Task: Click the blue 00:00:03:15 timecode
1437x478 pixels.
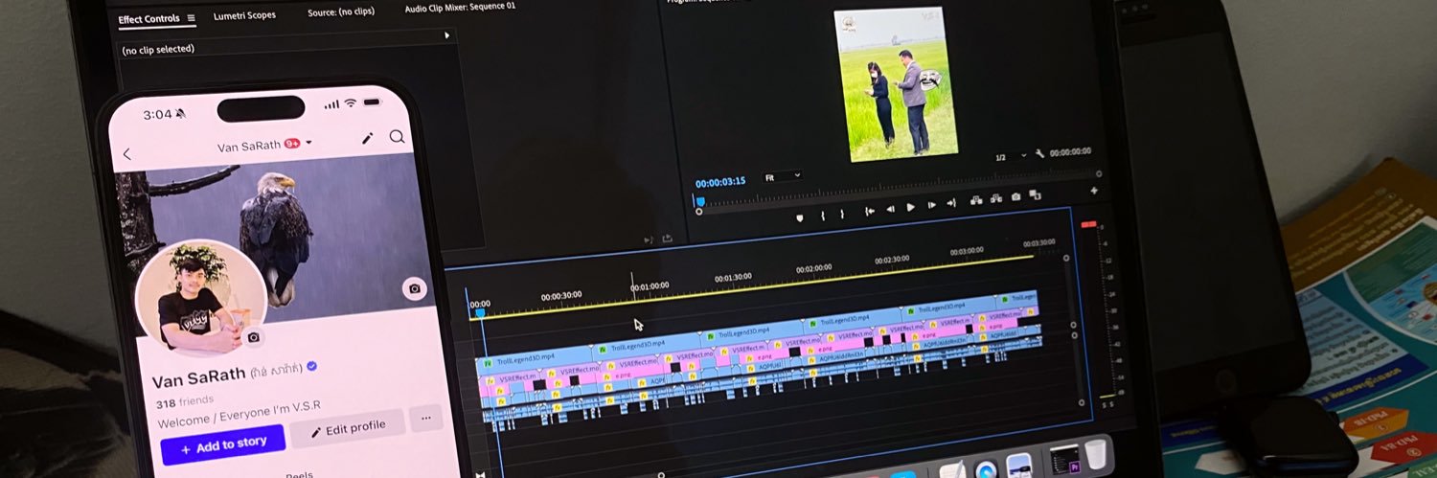Action: (x=720, y=182)
